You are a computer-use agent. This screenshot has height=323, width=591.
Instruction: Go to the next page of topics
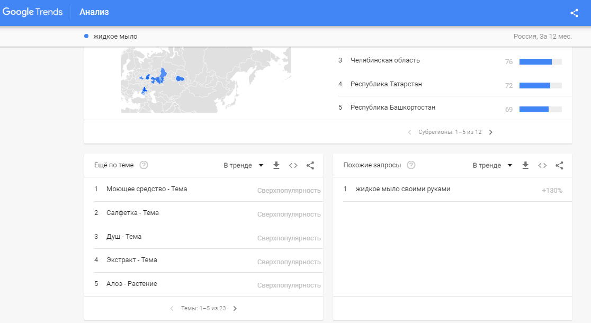click(x=235, y=308)
